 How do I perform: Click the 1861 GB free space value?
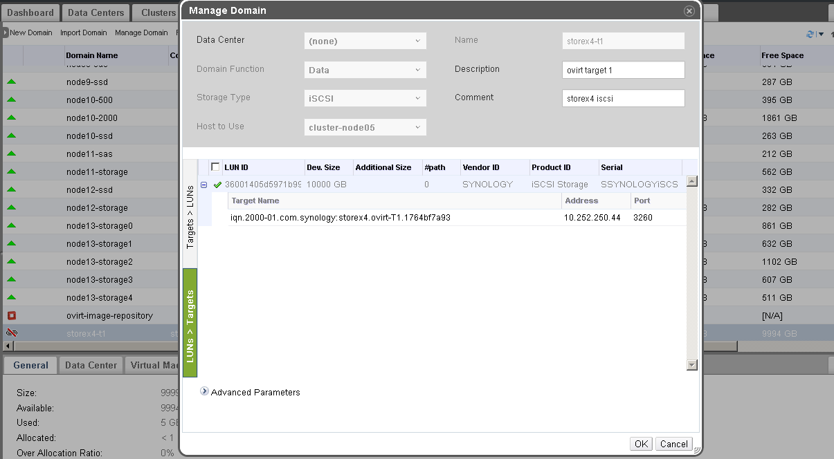[x=779, y=118]
